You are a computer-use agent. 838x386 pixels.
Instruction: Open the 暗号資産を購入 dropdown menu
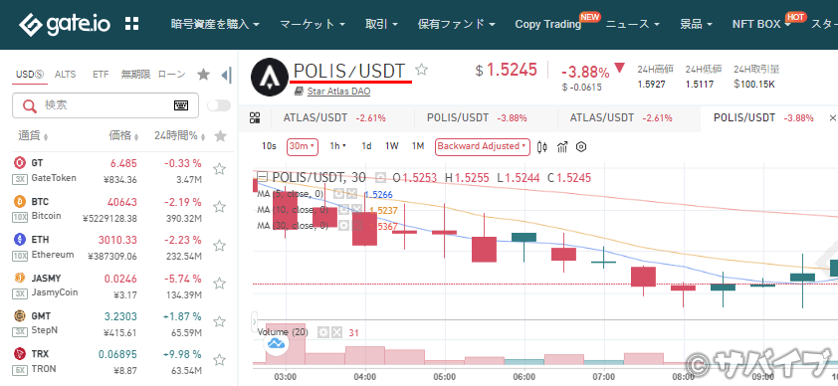point(215,24)
